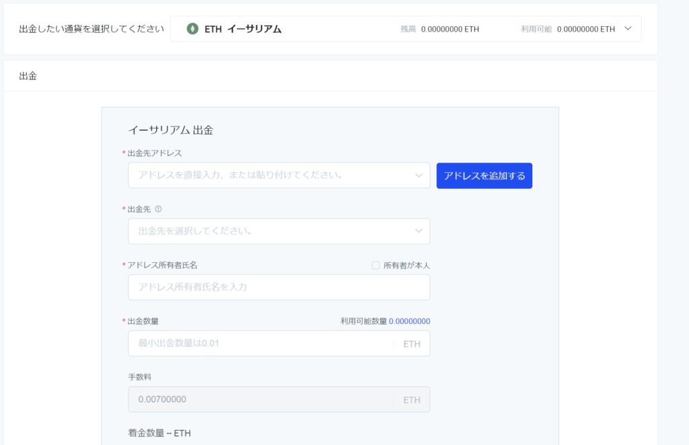
Task: Click the 出金先 info circle icon
Action: click(159, 209)
